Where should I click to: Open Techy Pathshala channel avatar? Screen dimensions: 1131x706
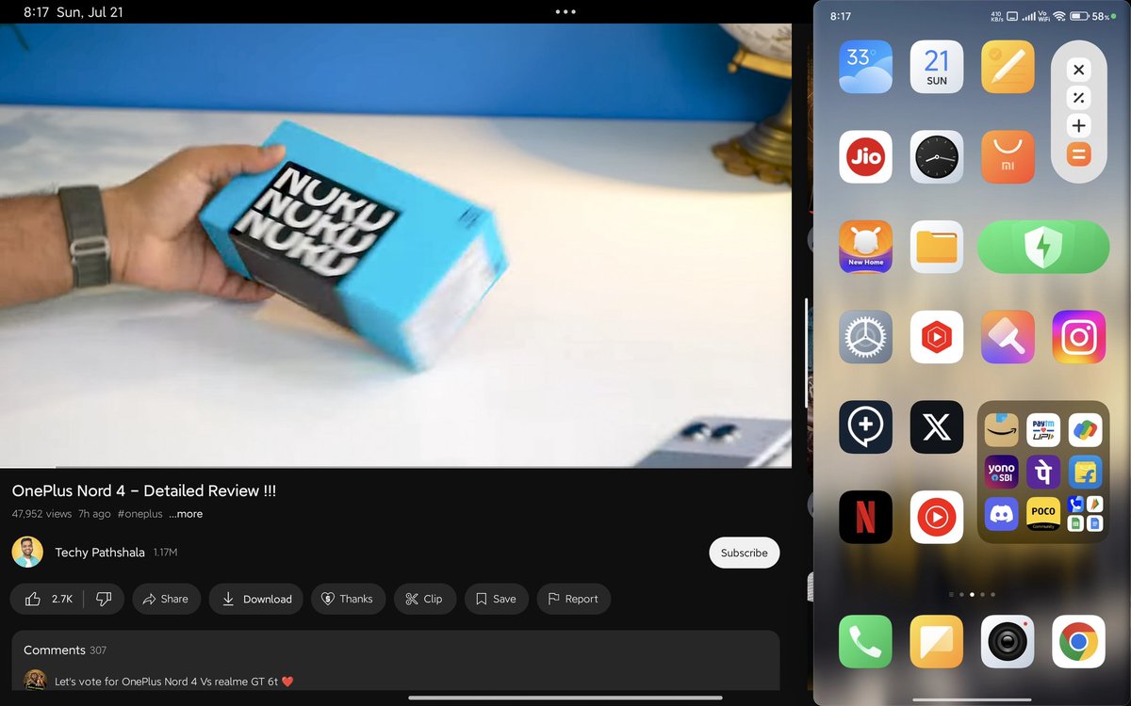coord(27,553)
